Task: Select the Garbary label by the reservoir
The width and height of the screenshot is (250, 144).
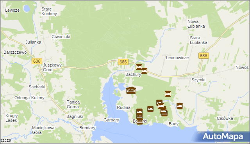Action: (111, 120)
